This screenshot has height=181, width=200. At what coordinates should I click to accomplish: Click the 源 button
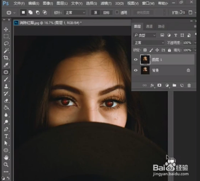click(x=95, y=13)
